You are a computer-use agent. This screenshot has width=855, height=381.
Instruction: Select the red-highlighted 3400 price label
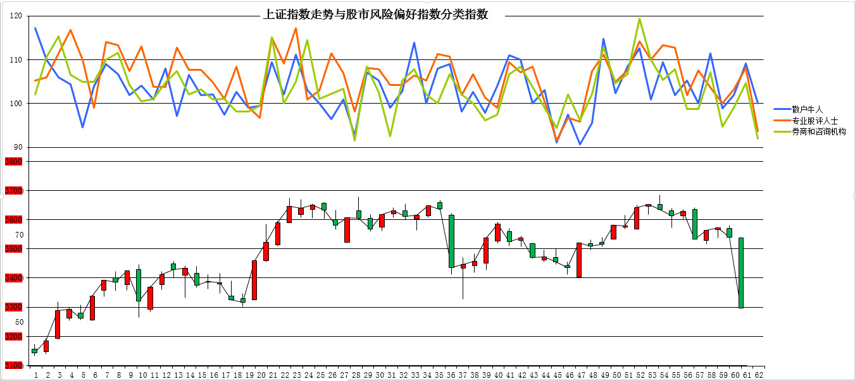point(13,278)
